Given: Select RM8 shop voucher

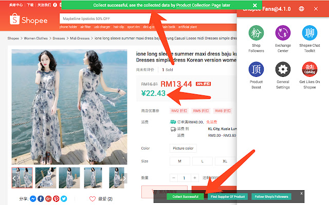Looking at the screenshot, I should [x=223, y=111].
